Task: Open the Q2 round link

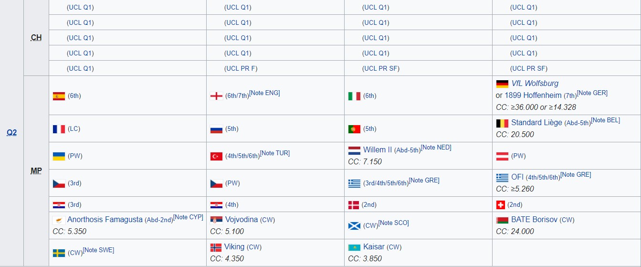Action: click(x=11, y=133)
